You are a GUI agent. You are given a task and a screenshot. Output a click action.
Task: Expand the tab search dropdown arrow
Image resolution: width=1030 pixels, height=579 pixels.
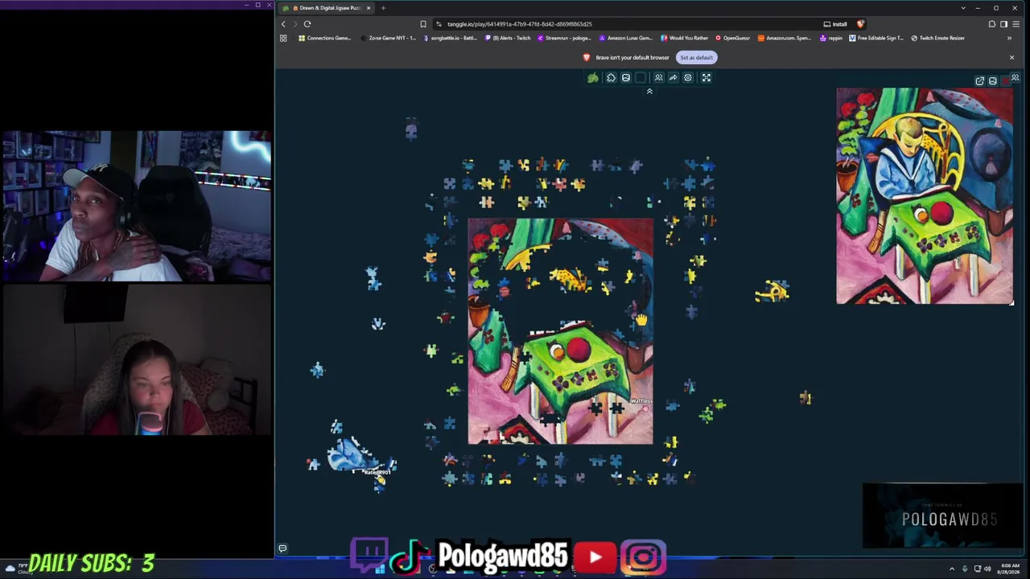963,8
